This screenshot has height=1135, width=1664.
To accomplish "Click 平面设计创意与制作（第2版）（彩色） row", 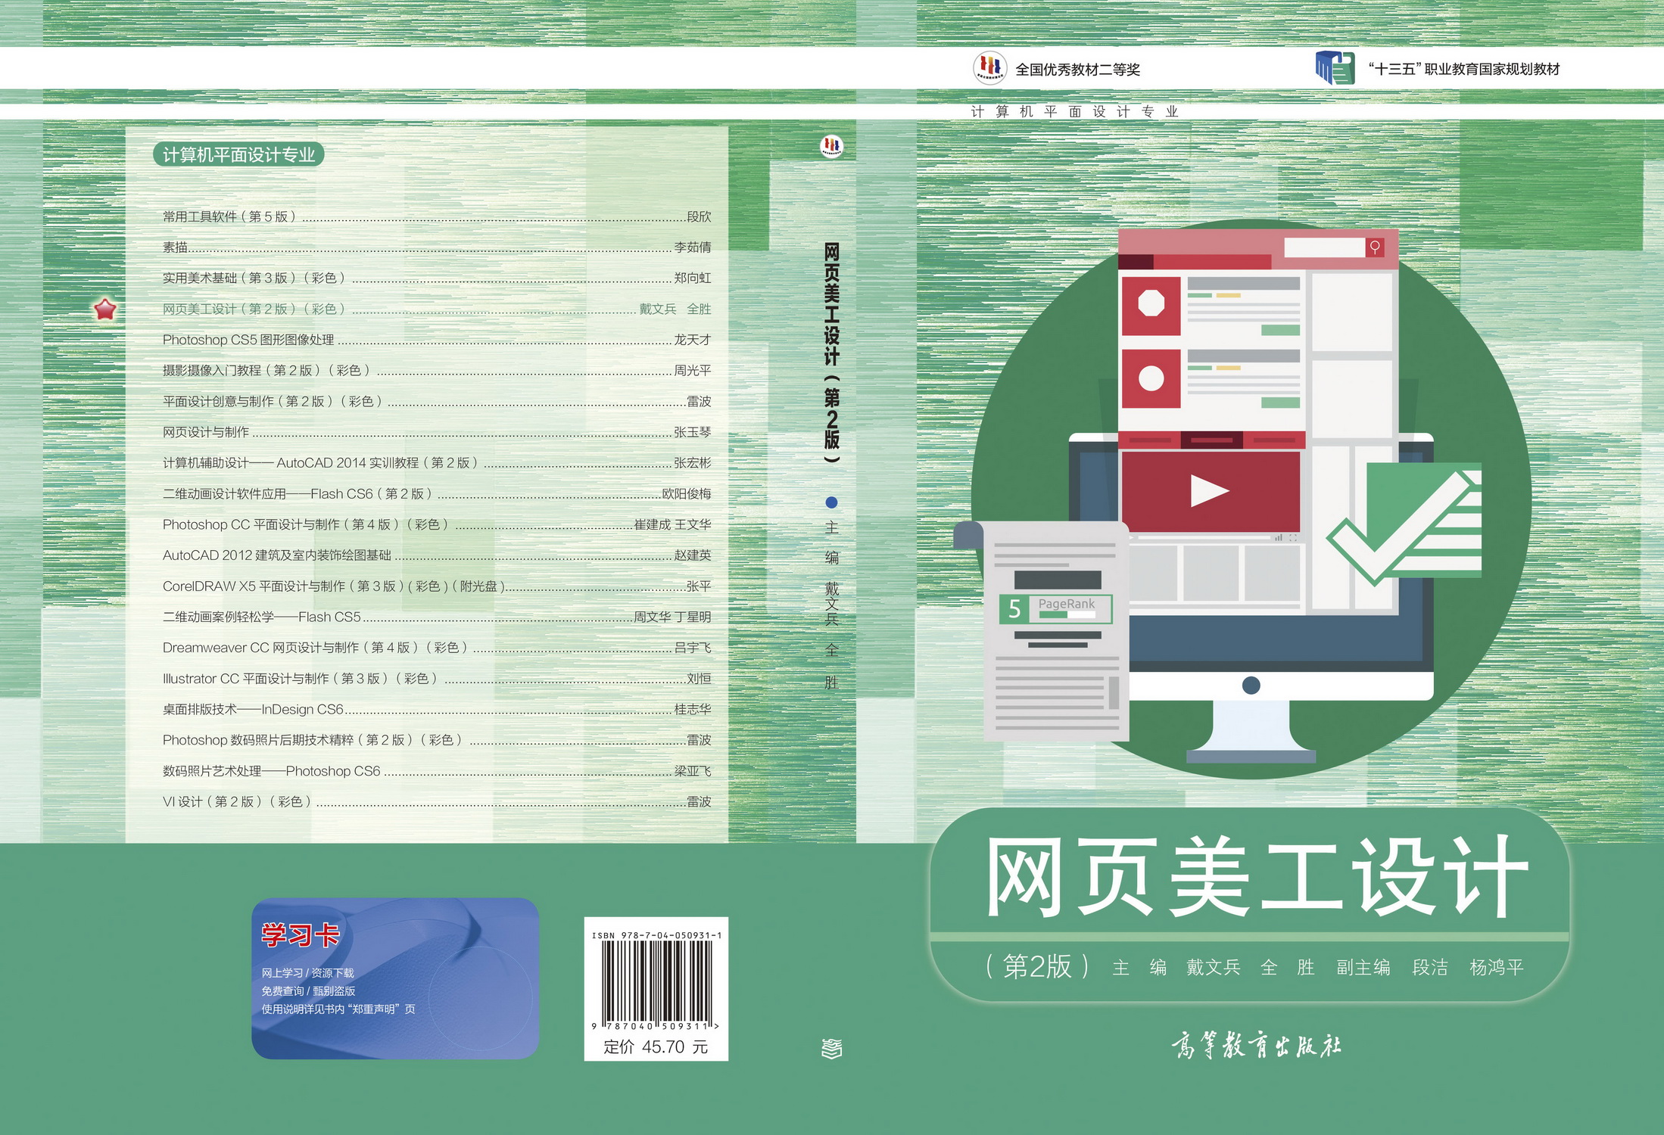I will tap(437, 401).
